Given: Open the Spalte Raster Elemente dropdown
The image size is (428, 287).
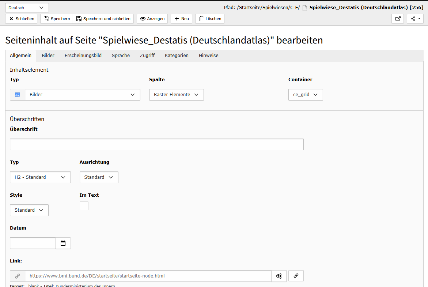Looking at the screenshot, I should coord(176,95).
